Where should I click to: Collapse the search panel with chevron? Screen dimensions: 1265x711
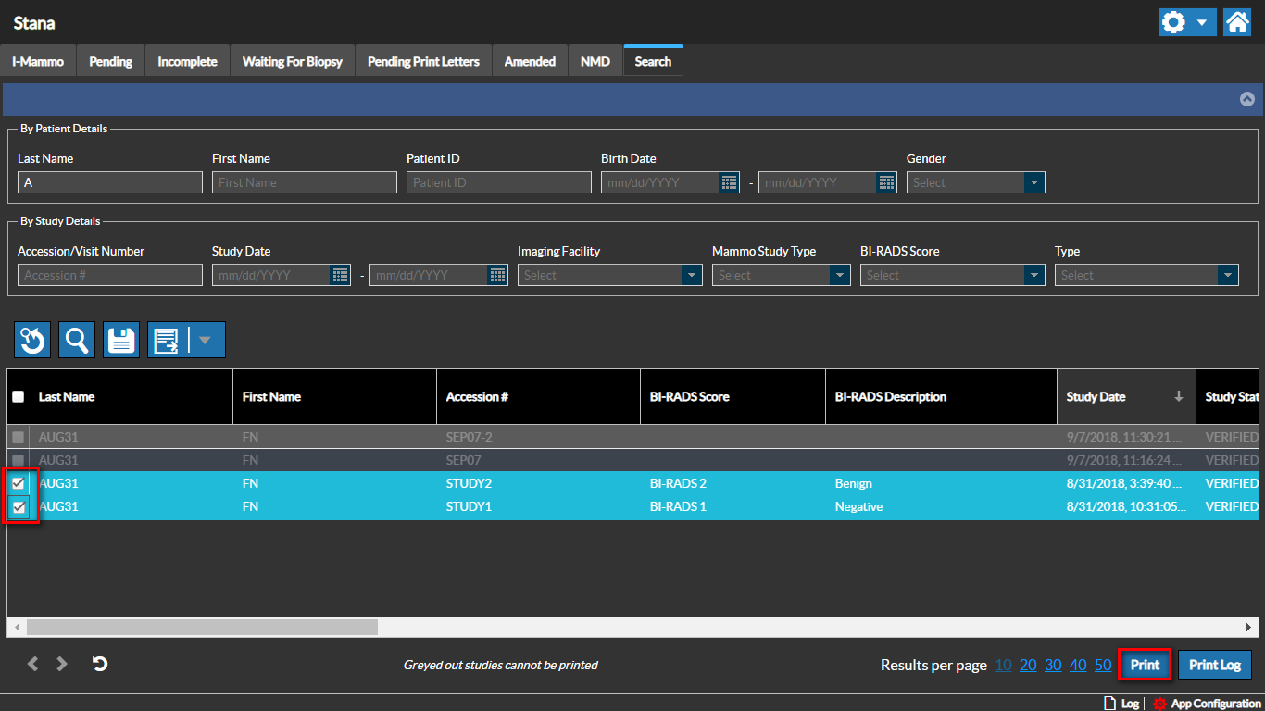click(x=1246, y=99)
